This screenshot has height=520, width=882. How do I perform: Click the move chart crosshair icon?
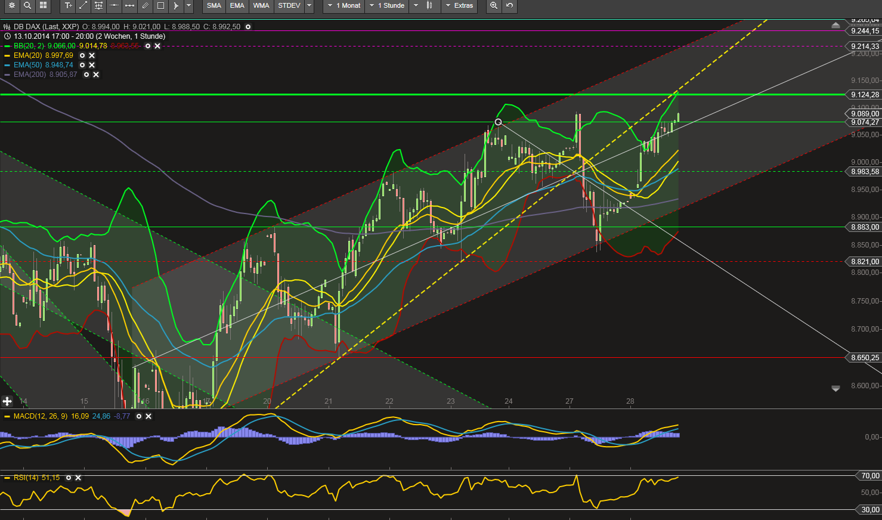click(x=7, y=401)
